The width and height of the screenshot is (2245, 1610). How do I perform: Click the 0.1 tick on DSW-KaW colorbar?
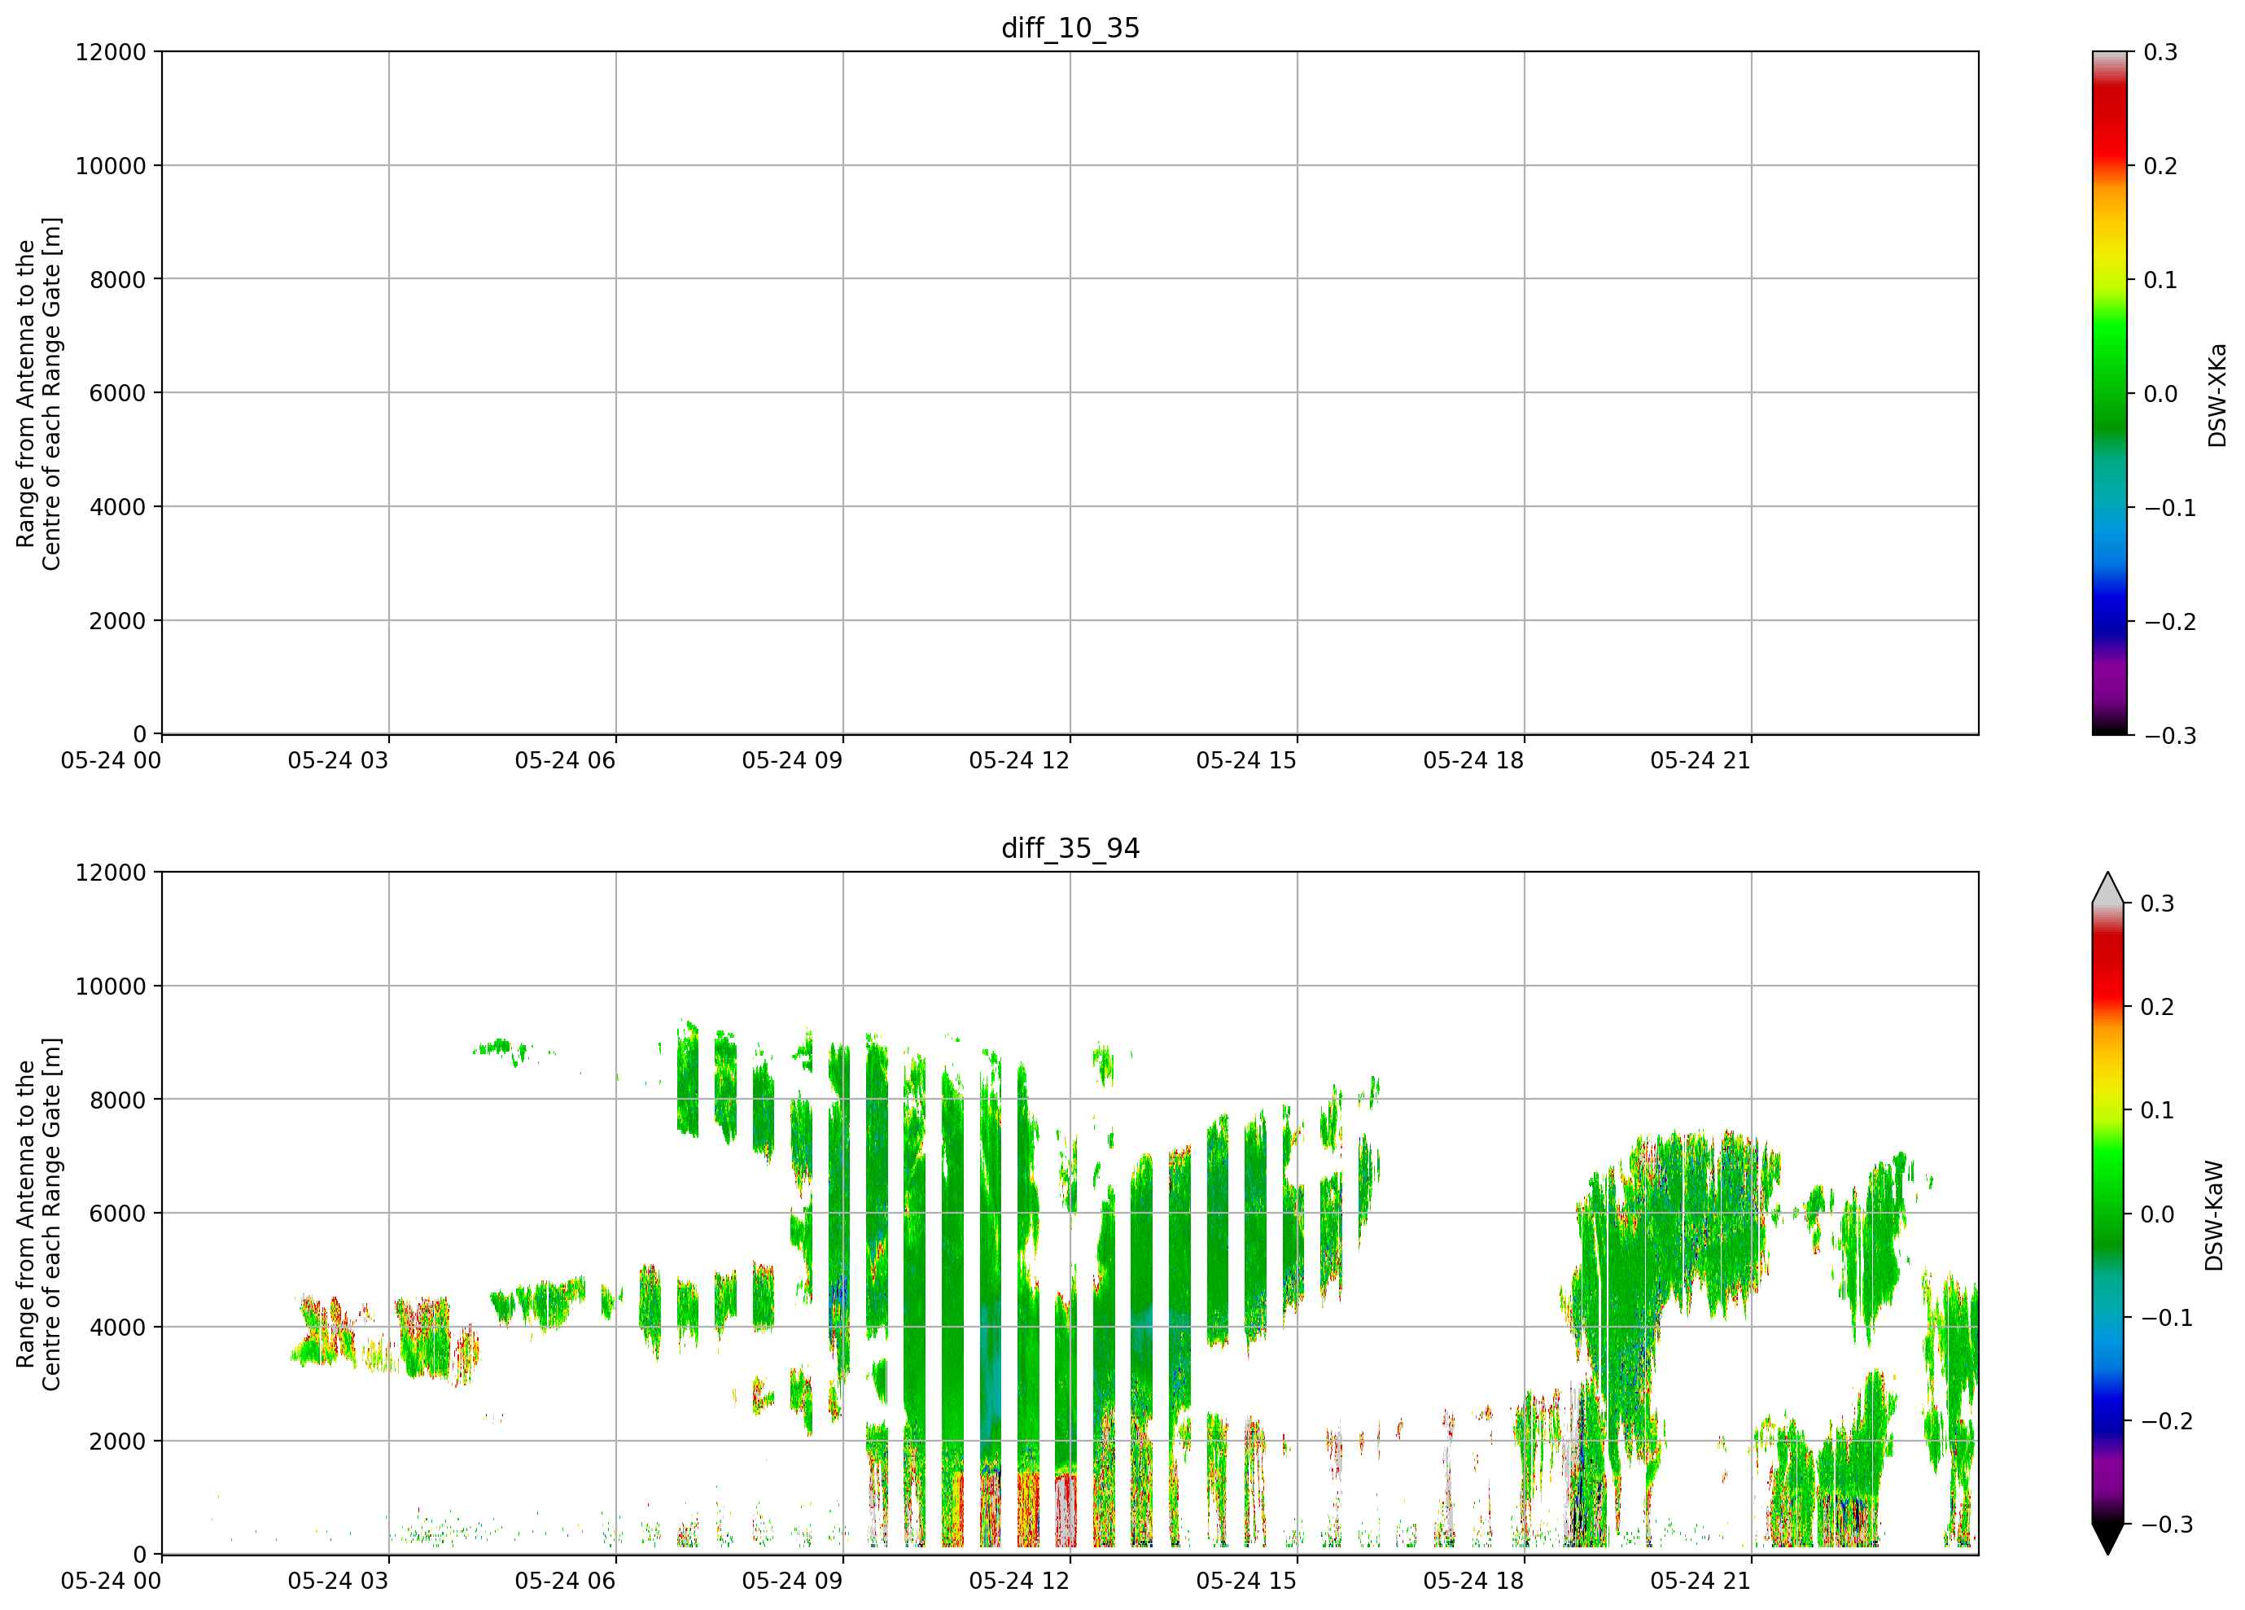[x=2158, y=1110]
